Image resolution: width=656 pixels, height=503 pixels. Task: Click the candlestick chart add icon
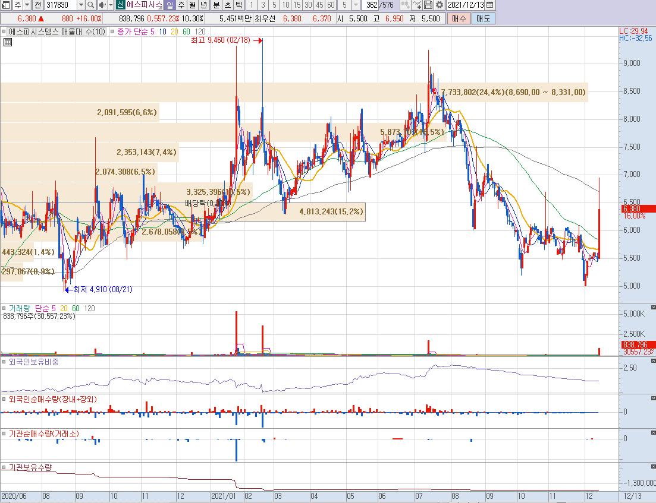pos(405,5)
